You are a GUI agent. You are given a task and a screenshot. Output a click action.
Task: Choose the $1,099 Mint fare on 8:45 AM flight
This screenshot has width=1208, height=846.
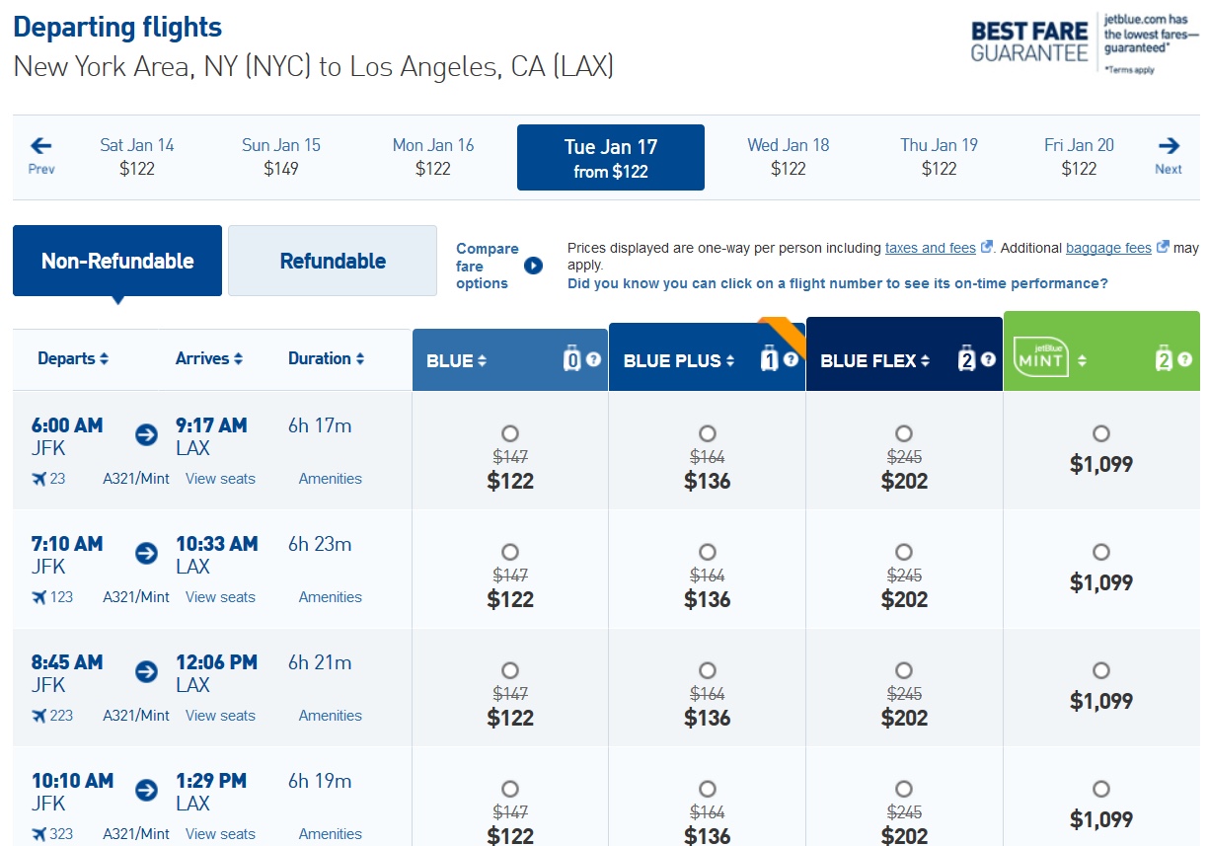click(1100, 669)
